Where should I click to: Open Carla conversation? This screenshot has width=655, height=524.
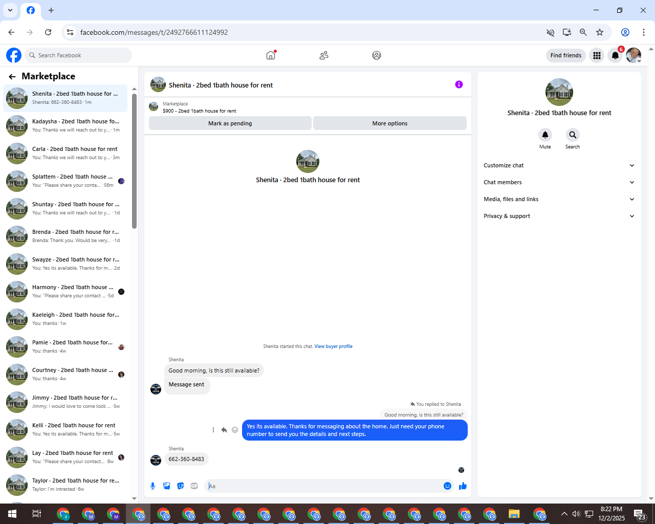point(65,154)
